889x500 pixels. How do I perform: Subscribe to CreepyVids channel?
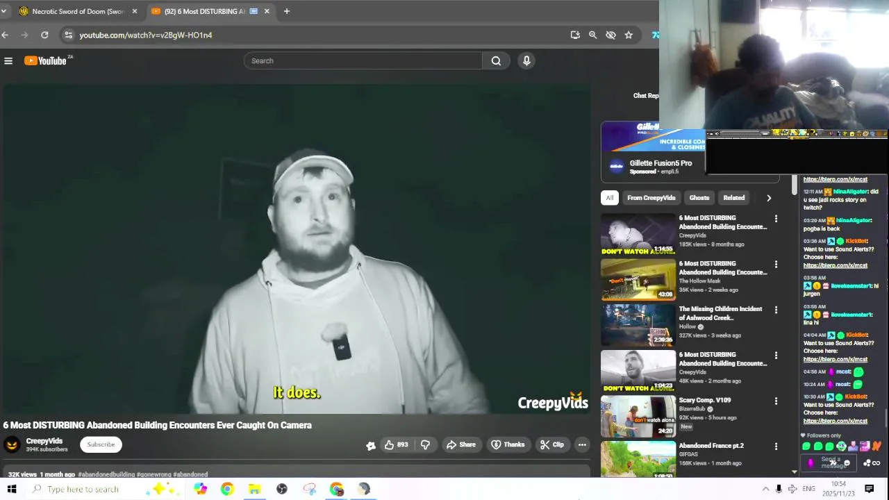[101, 444]
